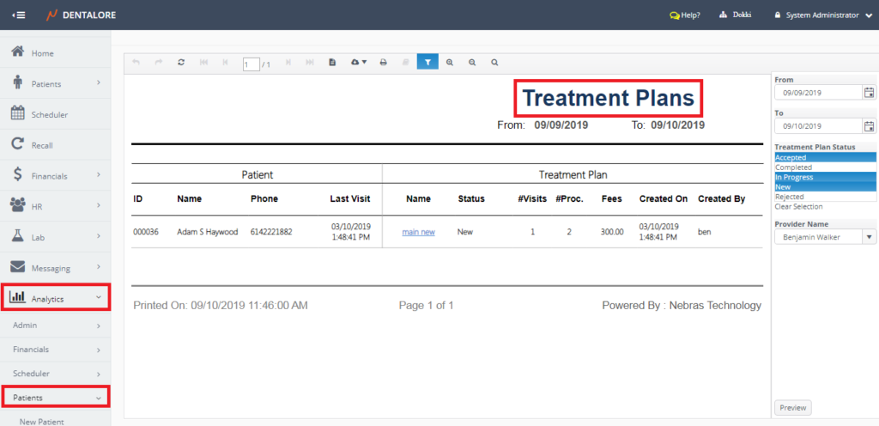The image size is (879, 426).
Task: Click the refresh report icon
Action: 181,63
